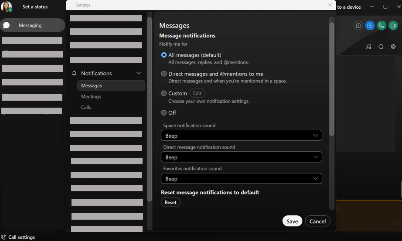The width and height of the screenshot is (402, 241).
Task: Click the pin icon in main window
Action: [x=369, y=47]
